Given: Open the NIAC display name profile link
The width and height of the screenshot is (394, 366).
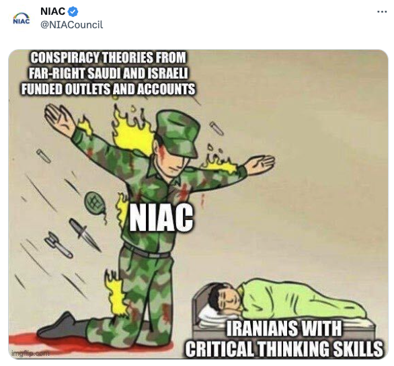Looking at the screenshot, I should pyautogui.click(x=52, y=11).
